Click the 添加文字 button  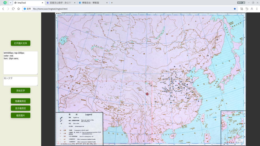[x=21, y=91]
